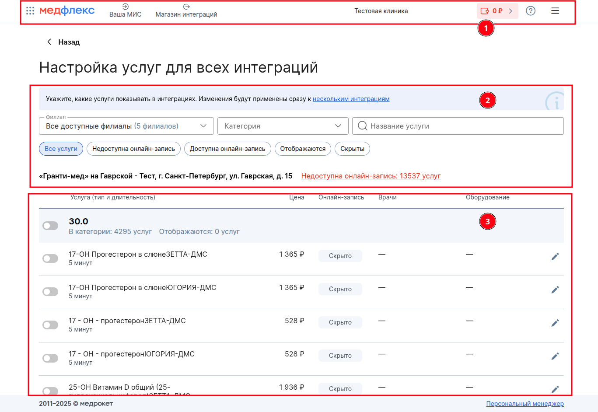Viewport: 598px width, 412px height.
Task: Expand the Категория dropdown
Action: pos(283,126)
